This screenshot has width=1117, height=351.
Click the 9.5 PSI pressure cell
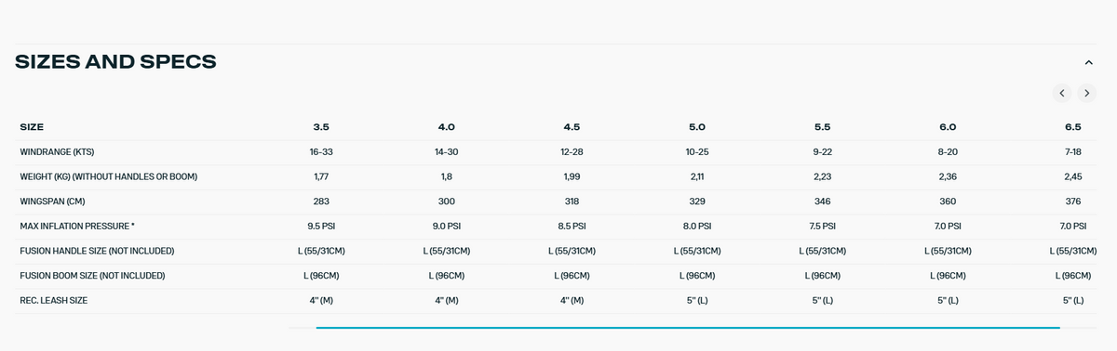click(321, 226)
